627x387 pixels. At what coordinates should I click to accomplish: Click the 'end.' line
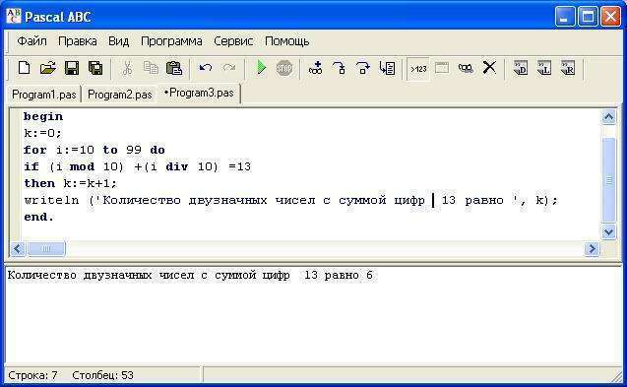[38, 217]
